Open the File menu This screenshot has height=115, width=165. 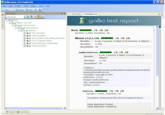point(4,6)
